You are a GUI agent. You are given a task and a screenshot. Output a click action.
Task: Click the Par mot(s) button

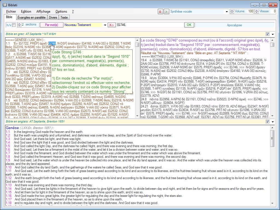pyautogui.click(x=51, y=25)
